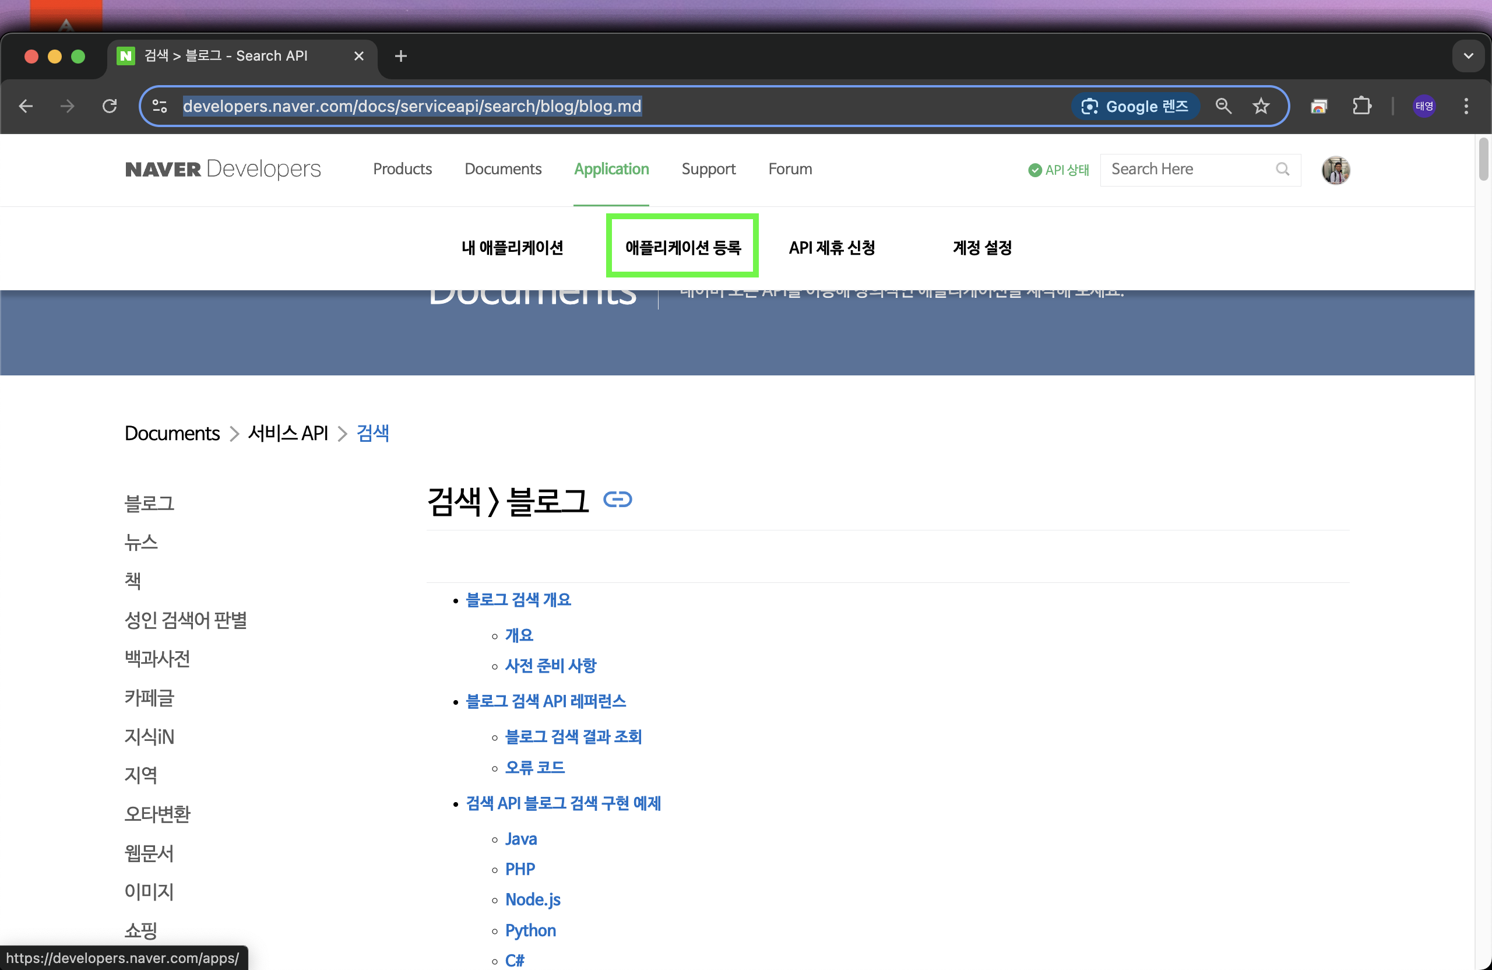Select 쇼핑 in the sidebar
The width and height of the screenshot is (1492, 970).
point(141,931)
